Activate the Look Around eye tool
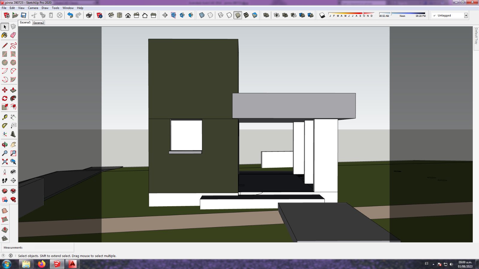 coord(13,172)
